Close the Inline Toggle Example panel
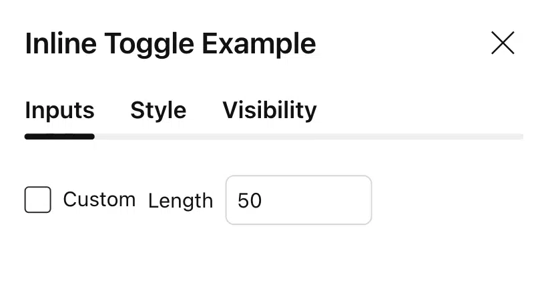The height and width of the screenshot is (287, 550). (x=503, y=43)
